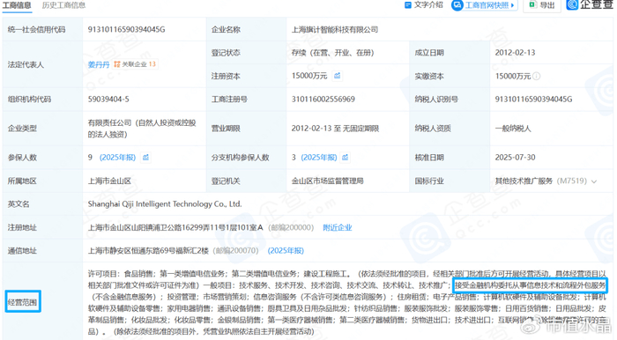
Task: Click 所属地区 value 上海市金山区
Action: [109, 181]
